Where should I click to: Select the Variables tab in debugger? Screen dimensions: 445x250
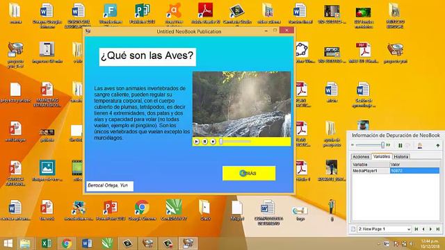[x=382, y=156]
